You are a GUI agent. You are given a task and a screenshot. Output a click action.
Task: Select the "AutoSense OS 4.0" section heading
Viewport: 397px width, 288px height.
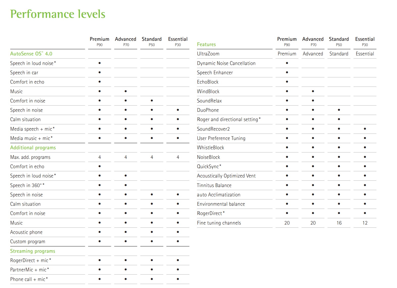(x=31, y=54)
